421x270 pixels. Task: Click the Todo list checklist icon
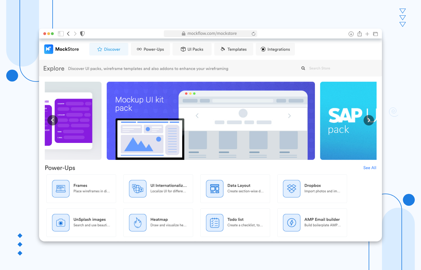click(215, 223)
